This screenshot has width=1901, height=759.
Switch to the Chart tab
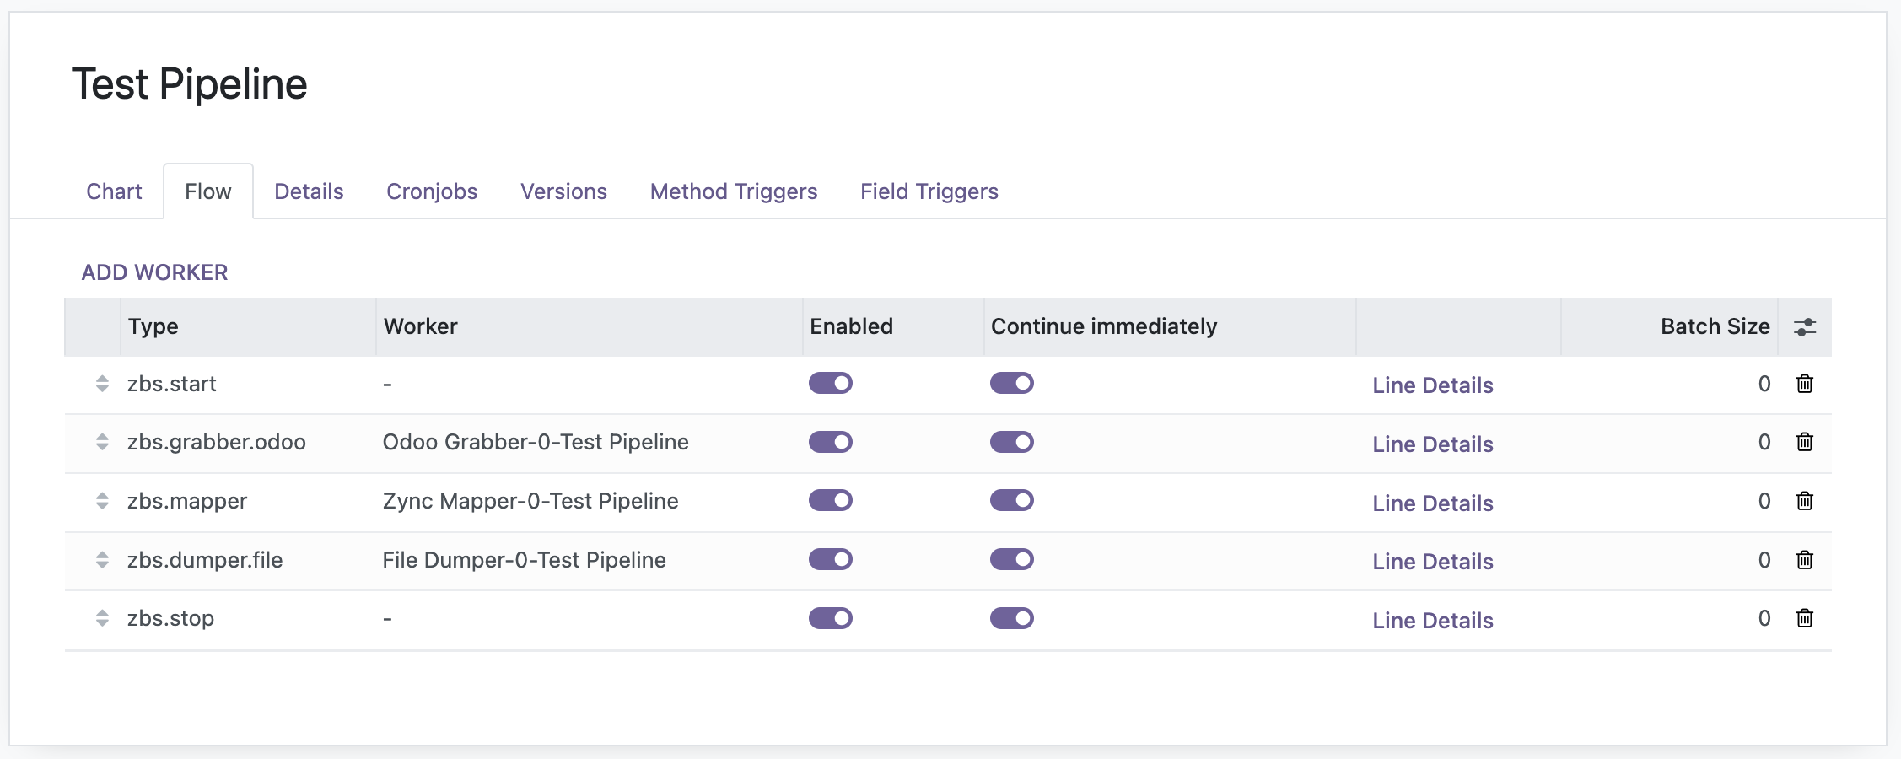coord(114,191)
